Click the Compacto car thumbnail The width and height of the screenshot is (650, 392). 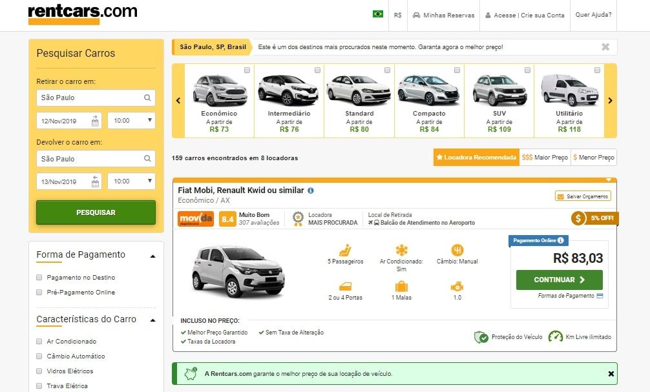pos(428,90)
